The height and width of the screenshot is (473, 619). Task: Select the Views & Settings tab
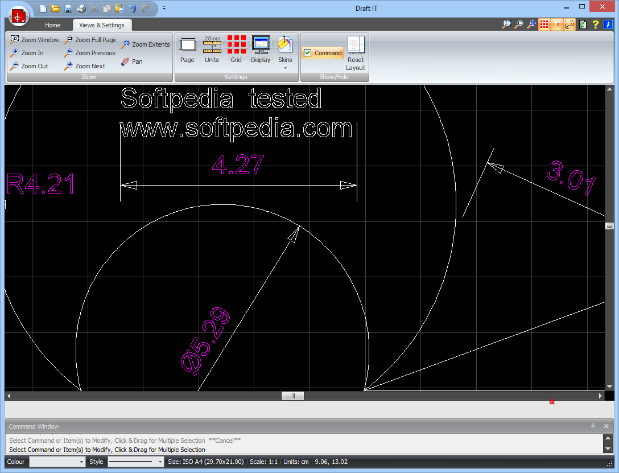[x=102, y=25]
